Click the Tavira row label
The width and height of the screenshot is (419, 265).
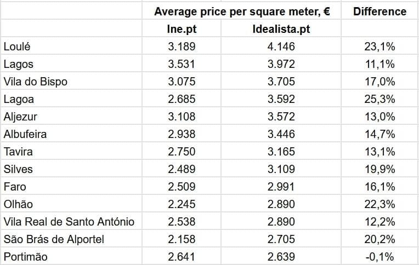coord(17,152)
